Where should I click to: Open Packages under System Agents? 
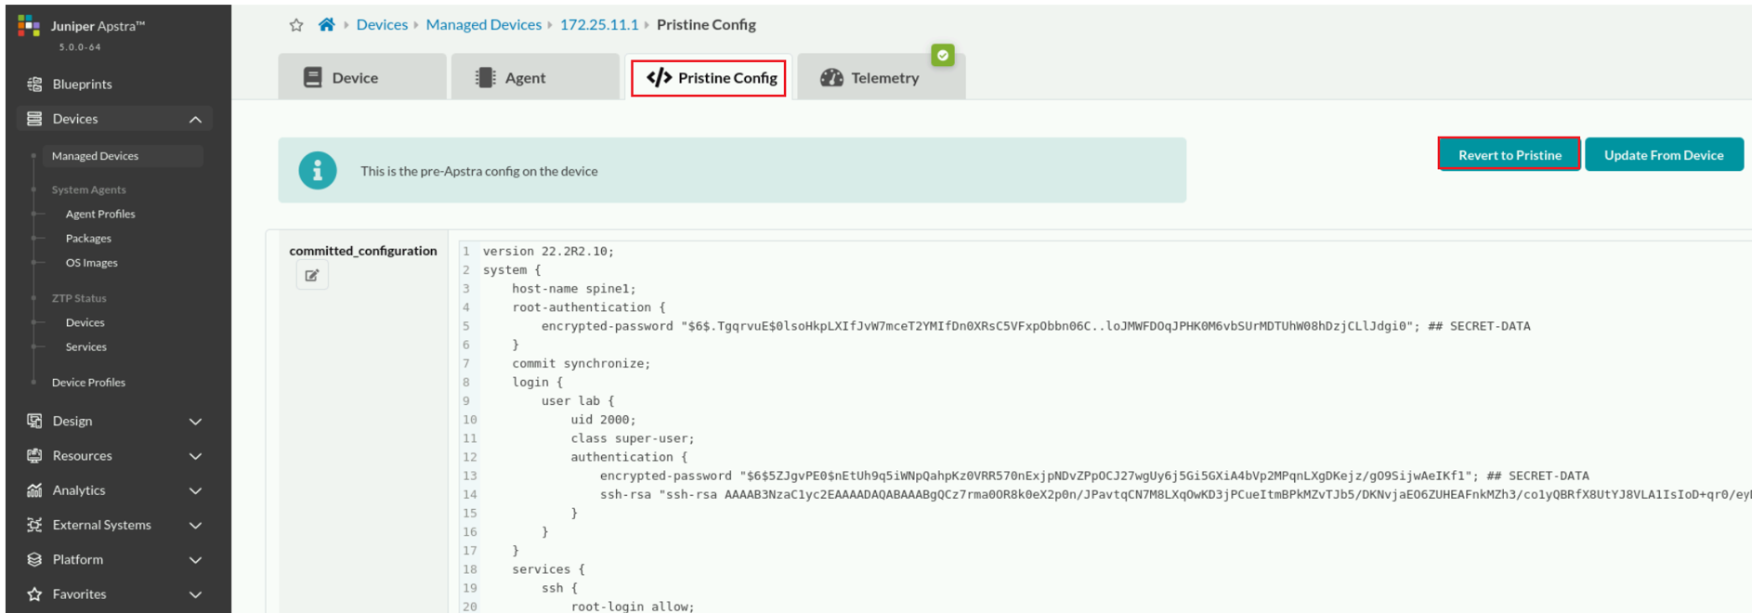click(88, 239)
